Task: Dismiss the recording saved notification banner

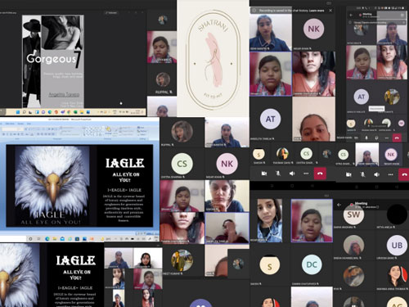Action: point(330,11)
